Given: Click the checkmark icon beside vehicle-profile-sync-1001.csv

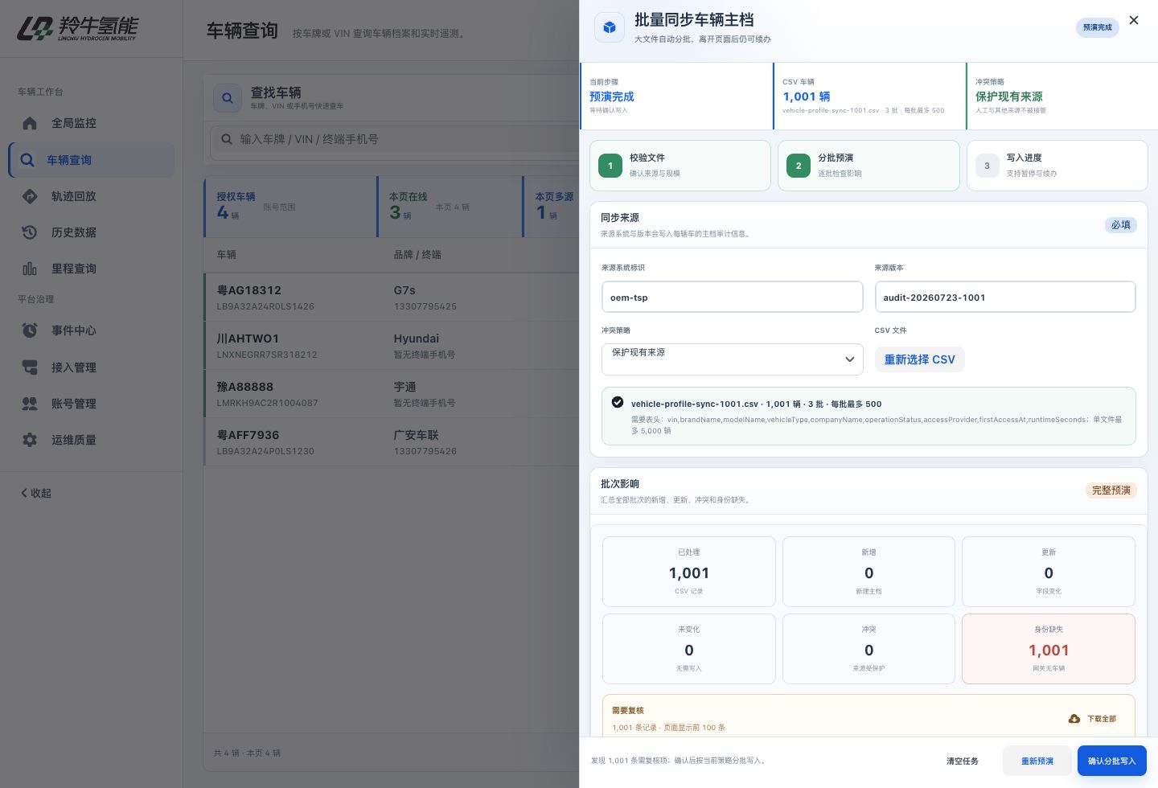Looking at the screenshot, I should 618,402.
